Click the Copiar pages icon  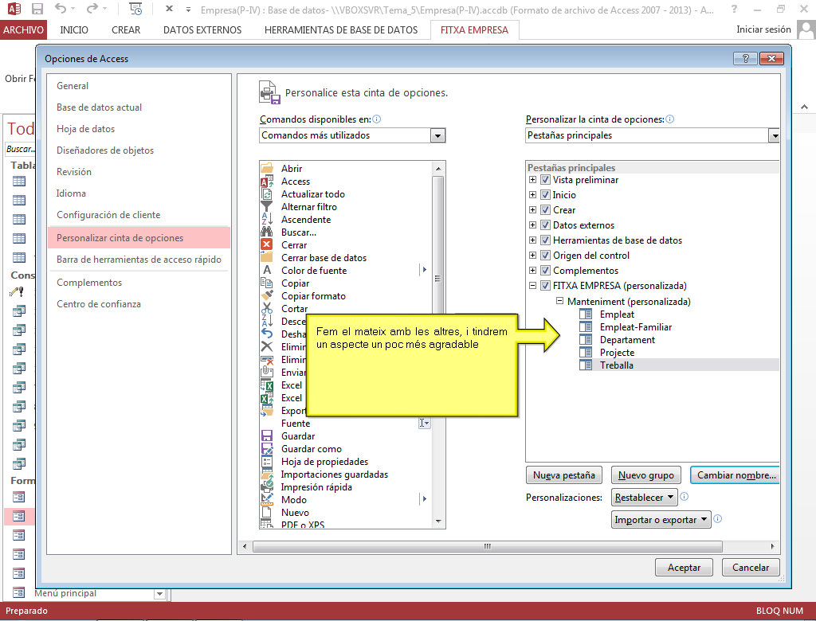point(266,283)
